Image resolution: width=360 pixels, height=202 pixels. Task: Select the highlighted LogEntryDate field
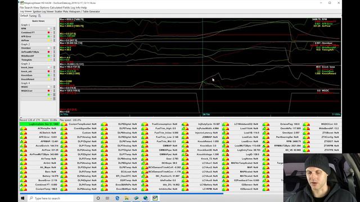pyautogui.click(x=40, y=124)
